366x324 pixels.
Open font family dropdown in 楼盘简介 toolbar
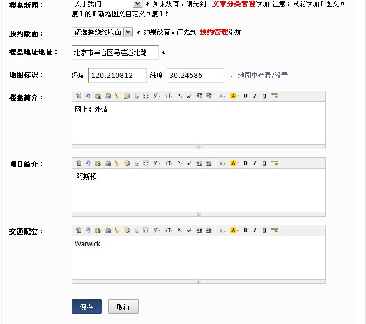[x=157, y=96]
